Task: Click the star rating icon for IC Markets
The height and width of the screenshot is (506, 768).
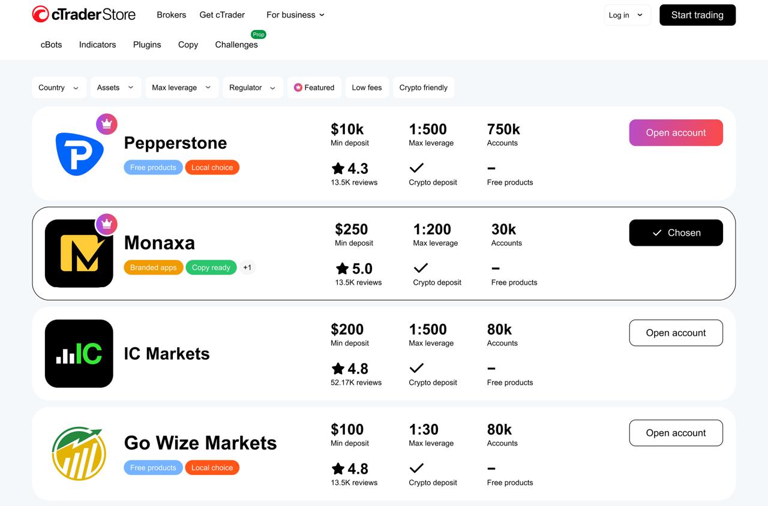Action: (338, 369)
